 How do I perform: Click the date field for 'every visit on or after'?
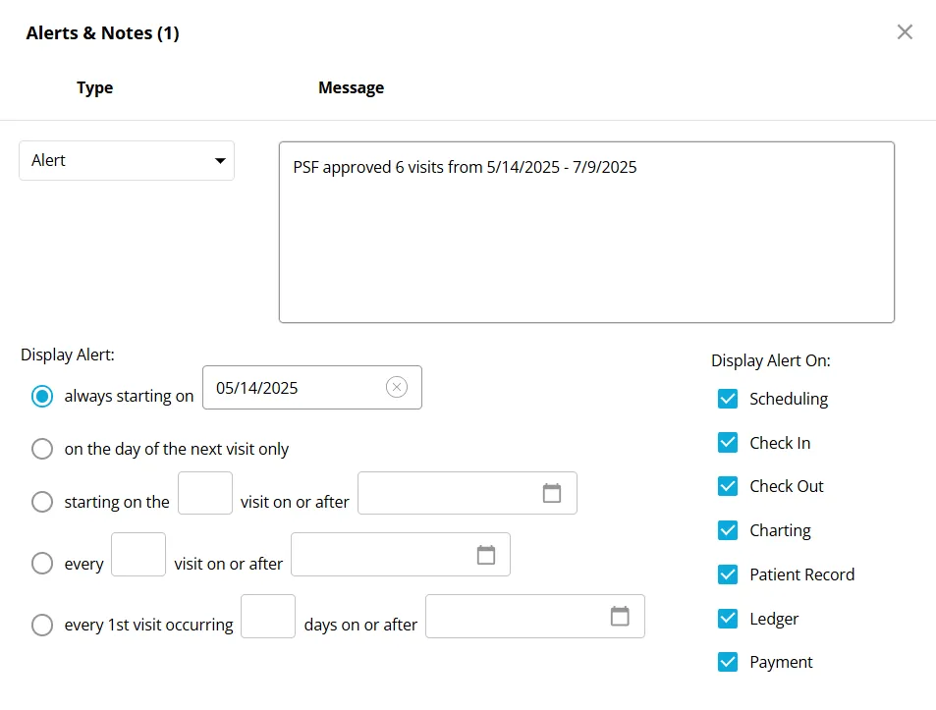click(401, 554)
